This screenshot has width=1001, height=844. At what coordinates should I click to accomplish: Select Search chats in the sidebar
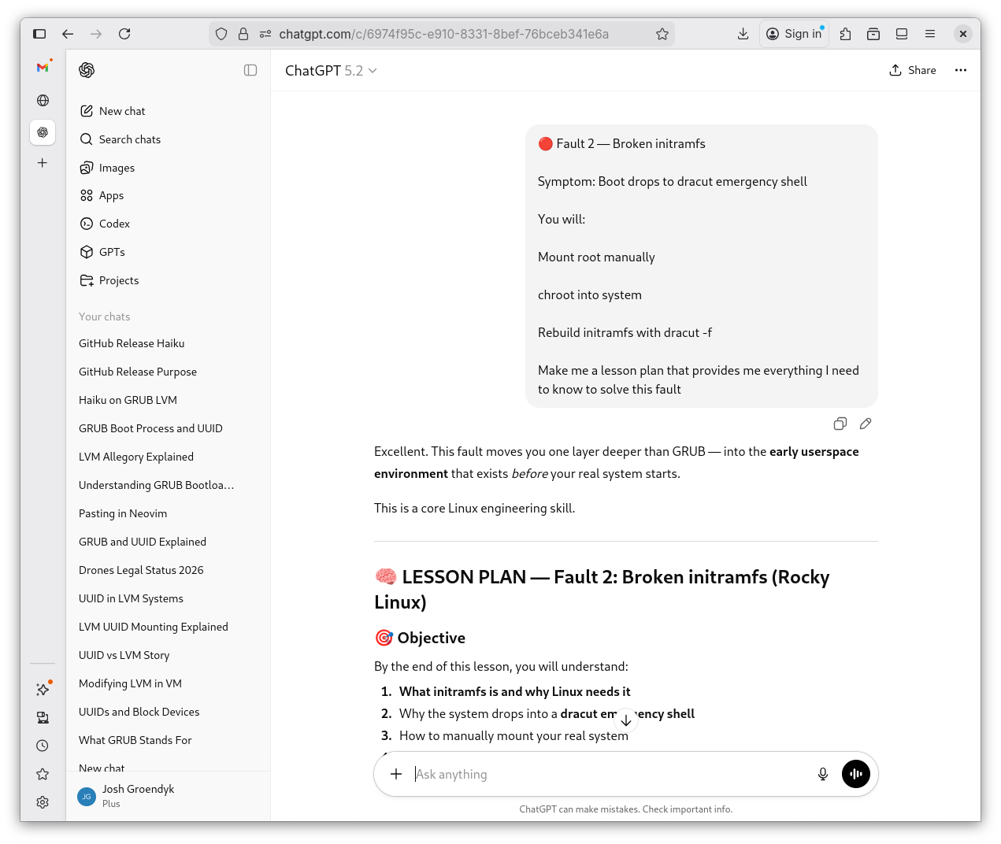(x=129, y=139)
